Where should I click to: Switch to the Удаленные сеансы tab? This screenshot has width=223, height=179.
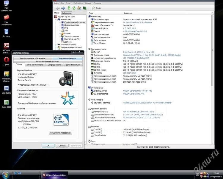pyautogui.click(x=67, y=58)
